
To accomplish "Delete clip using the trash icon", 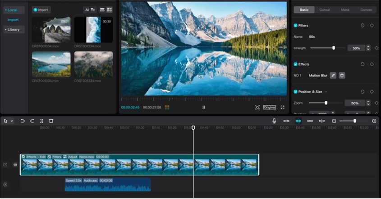I will [51, 121].
